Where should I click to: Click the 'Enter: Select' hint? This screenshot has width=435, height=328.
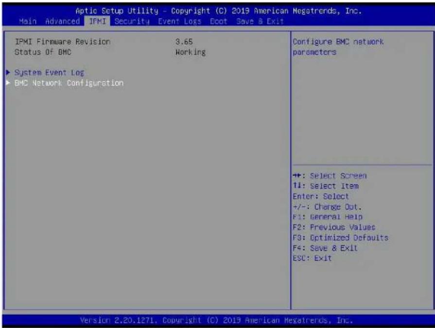coord(321,197)
